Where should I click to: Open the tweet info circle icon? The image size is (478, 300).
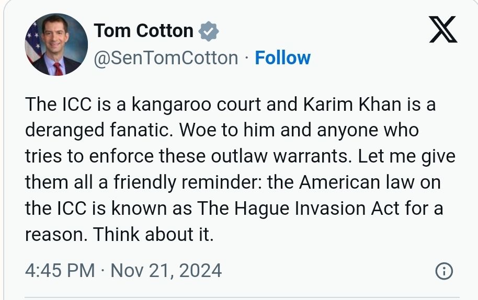tap(443, 271)
